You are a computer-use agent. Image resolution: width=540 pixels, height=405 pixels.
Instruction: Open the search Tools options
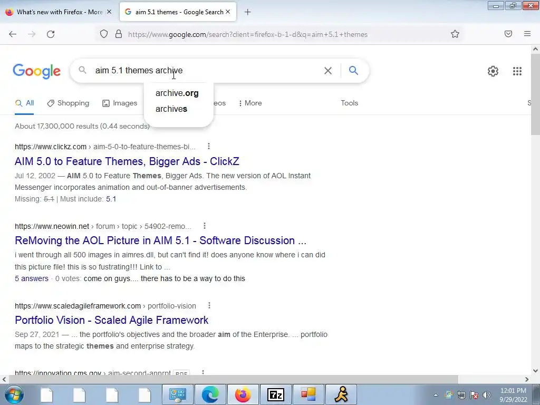pyautogui.click(x=350, y=103)
